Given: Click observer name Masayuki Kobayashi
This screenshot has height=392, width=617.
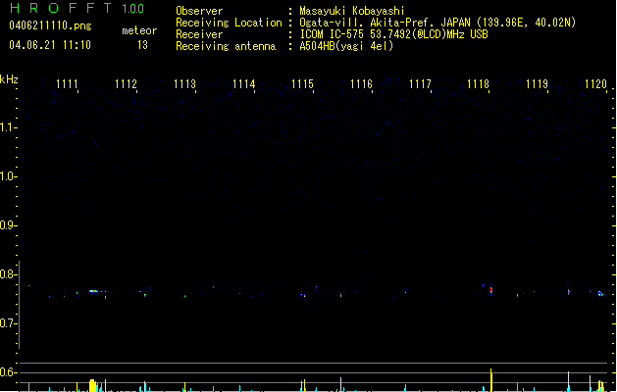Looking at the screenshot, I should coord(352,11).
